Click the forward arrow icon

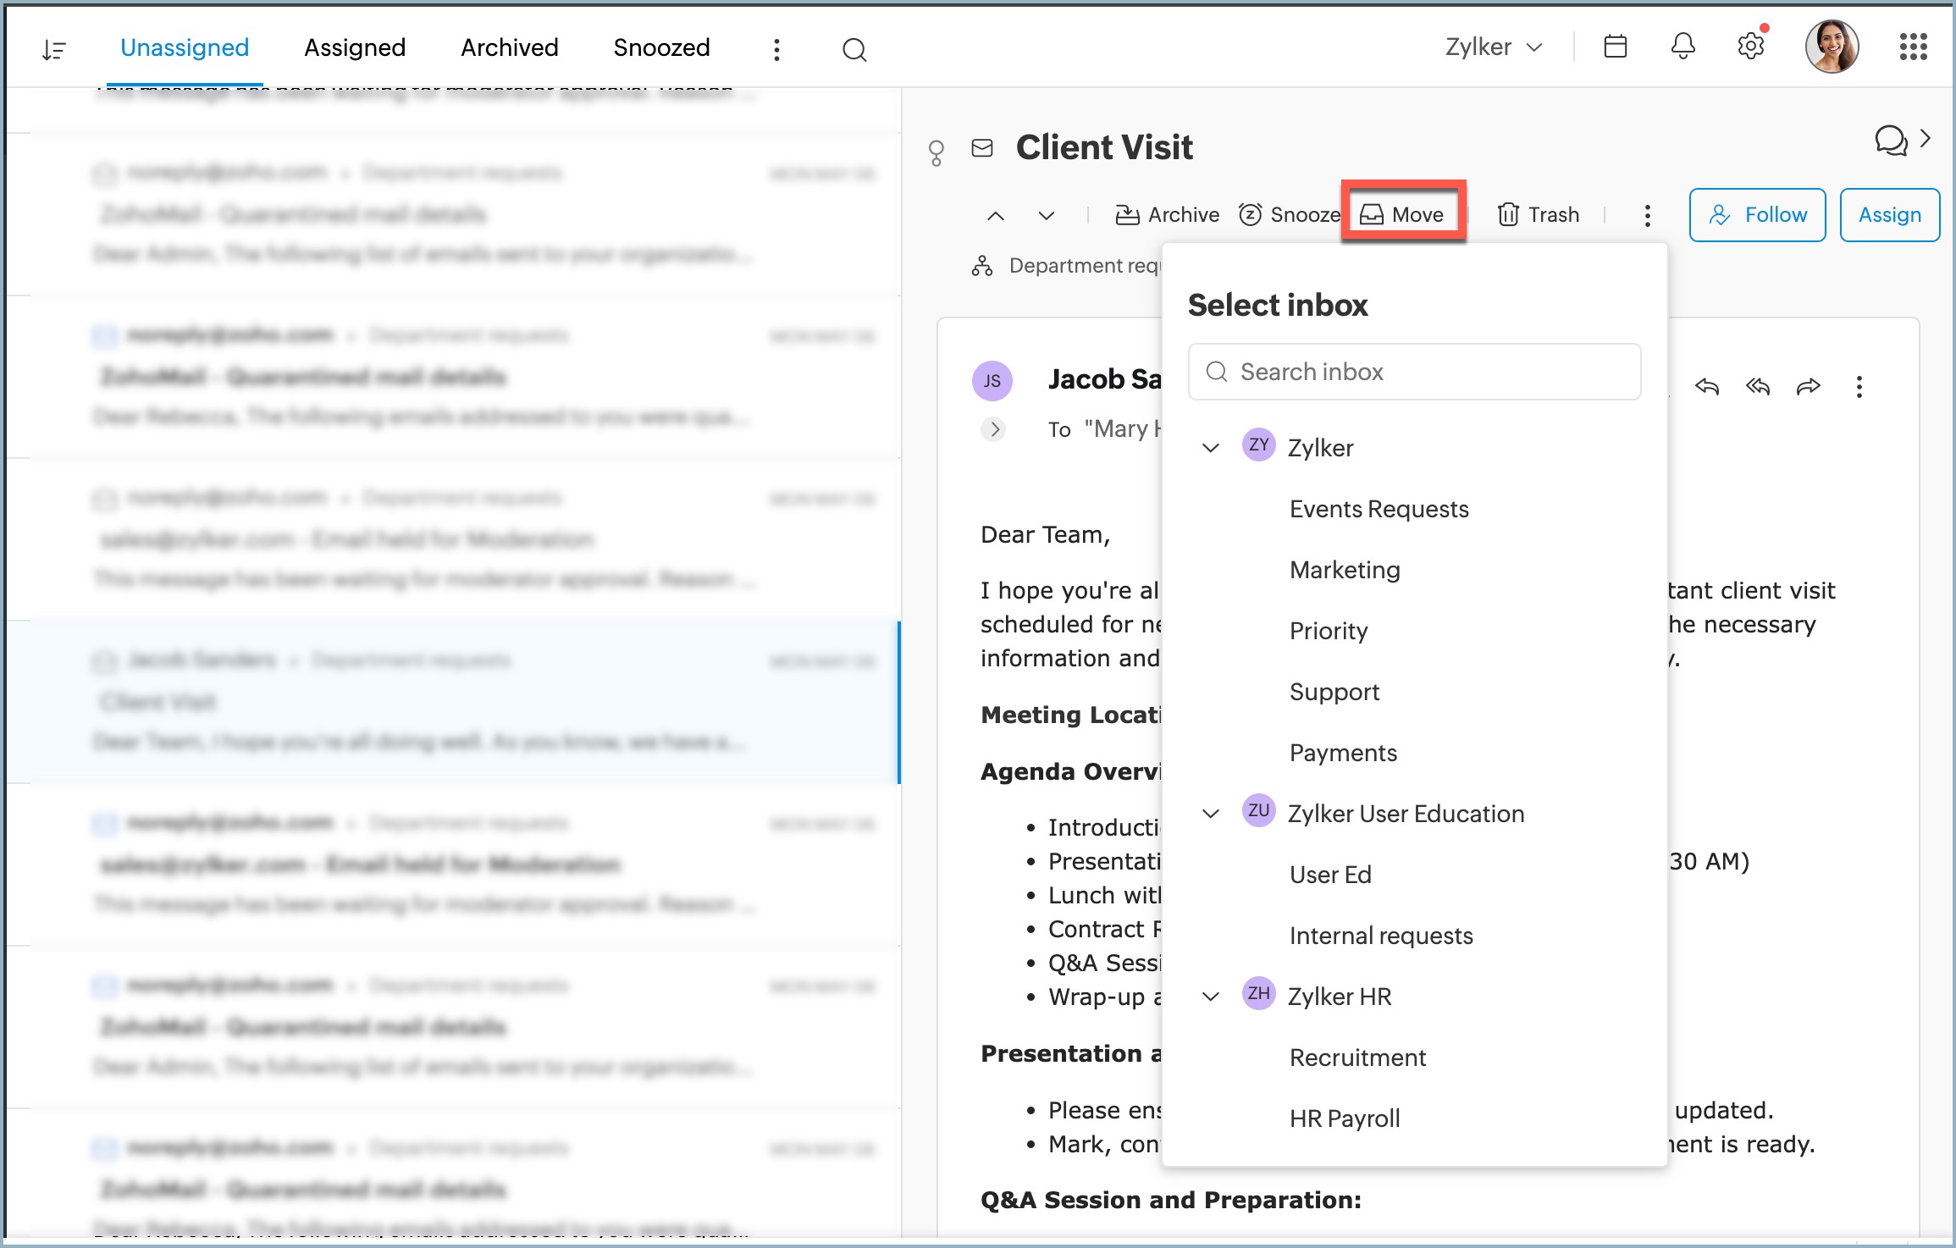(1808, 387)
